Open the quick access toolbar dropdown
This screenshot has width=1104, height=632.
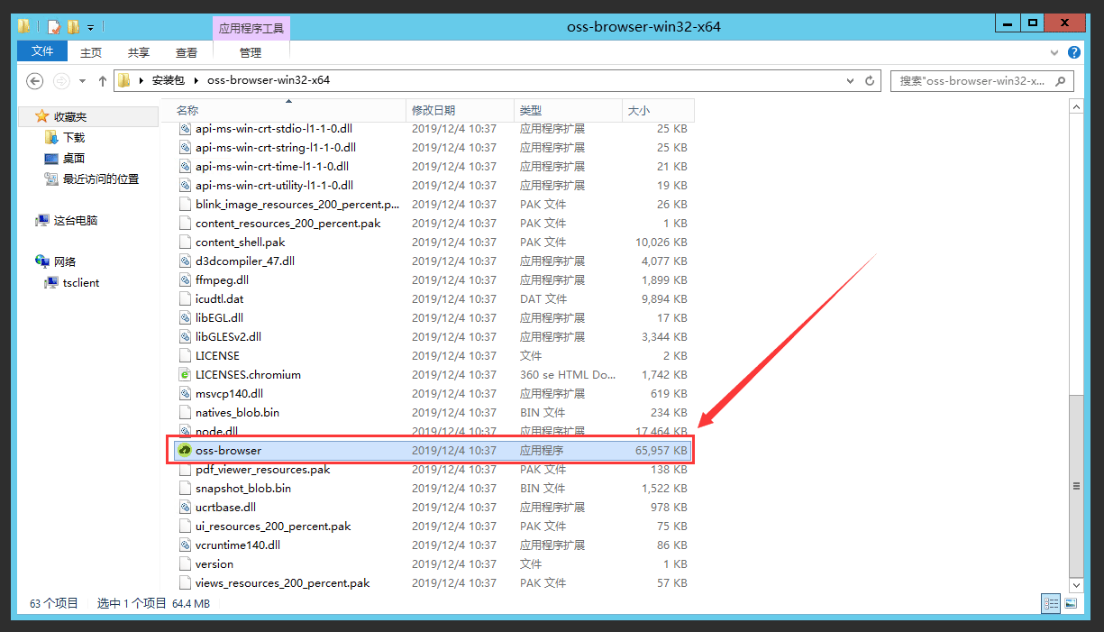tap(90, 27)
